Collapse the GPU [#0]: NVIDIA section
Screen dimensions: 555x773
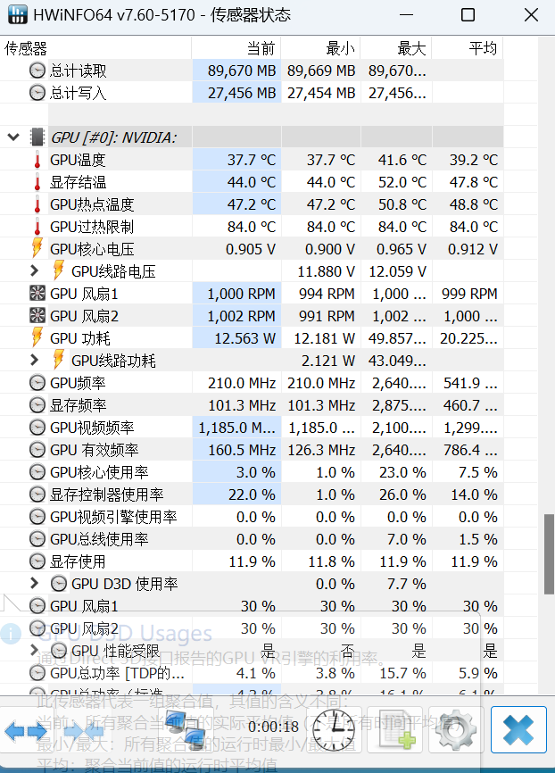[11, 137]
